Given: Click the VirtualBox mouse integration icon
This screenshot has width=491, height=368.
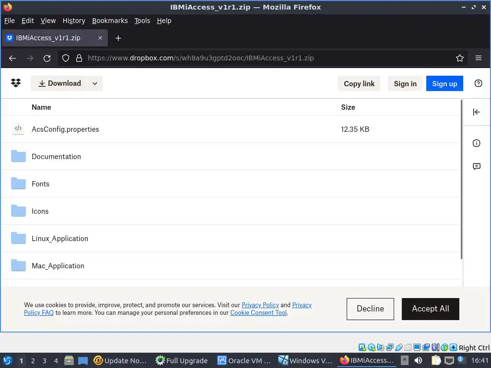Looking at the screenshot, I should 444,347.
